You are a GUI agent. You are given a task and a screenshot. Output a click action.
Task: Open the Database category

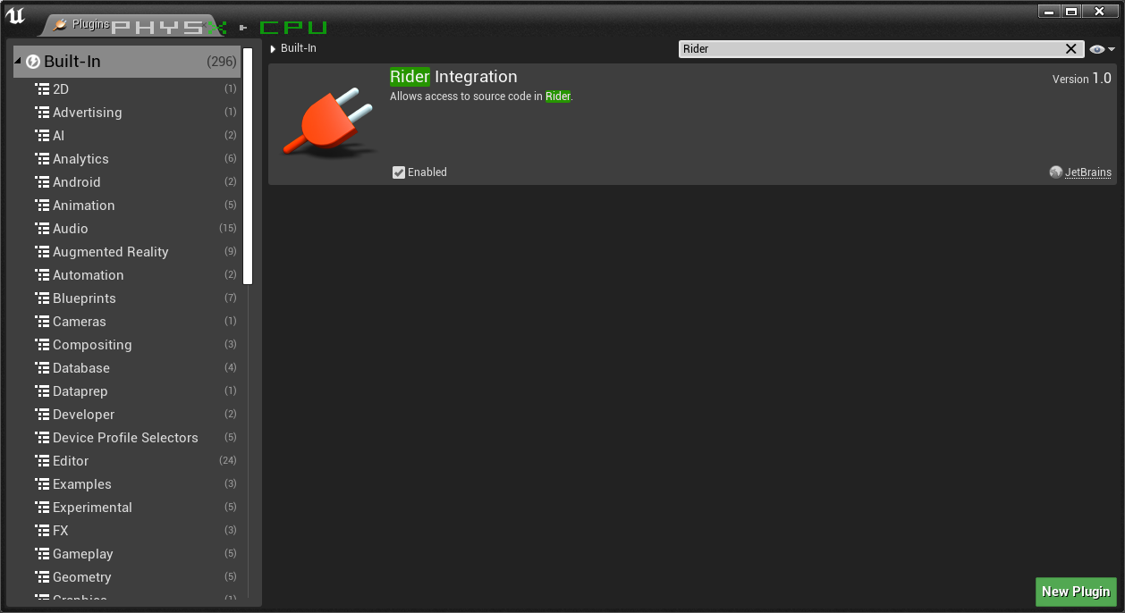coord(81,368)
